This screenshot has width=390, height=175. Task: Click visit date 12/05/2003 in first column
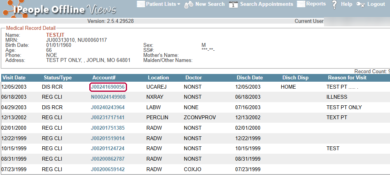point(14,87)
